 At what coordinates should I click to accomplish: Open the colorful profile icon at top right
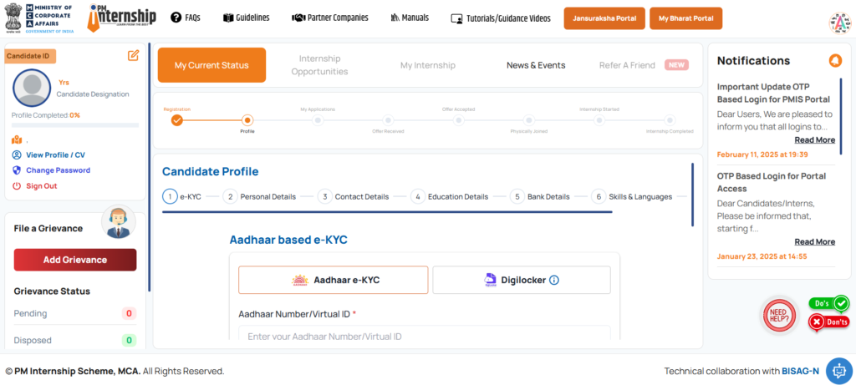[x=839, y=23]
